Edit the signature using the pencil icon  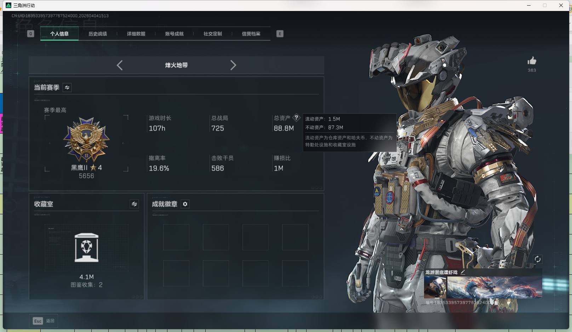463,272
